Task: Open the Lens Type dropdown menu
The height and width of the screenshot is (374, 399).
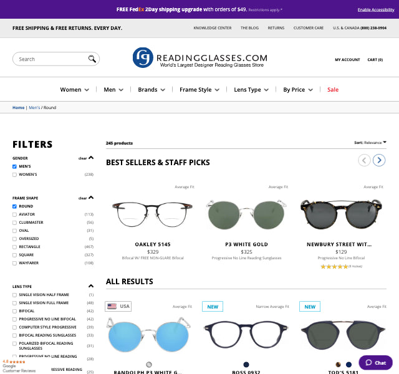Action: 251,90
